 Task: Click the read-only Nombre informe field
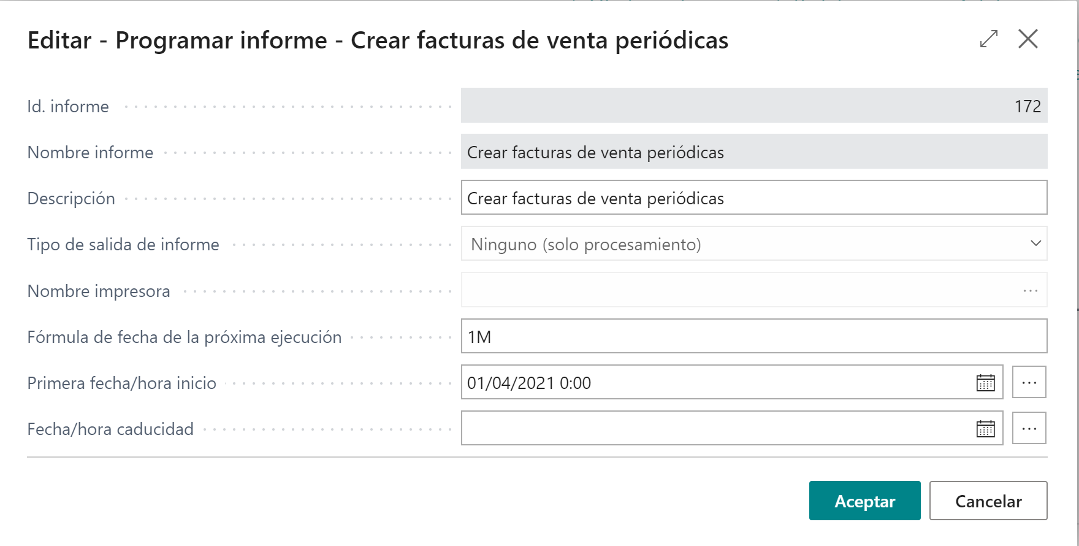click(x=753, y=152)
